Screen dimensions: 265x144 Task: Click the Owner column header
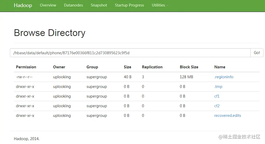(59, 67)
